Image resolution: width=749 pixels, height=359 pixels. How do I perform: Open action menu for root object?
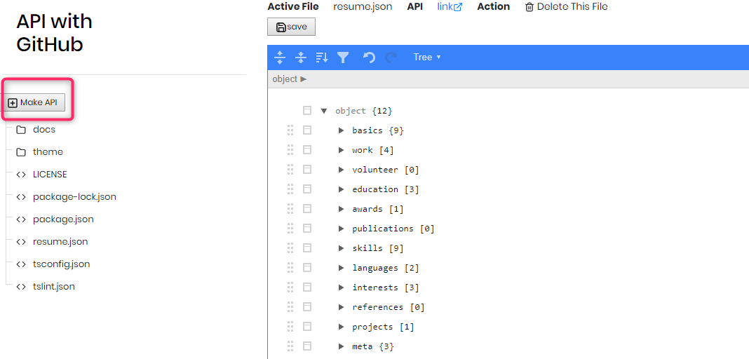(x=307, y=111)
